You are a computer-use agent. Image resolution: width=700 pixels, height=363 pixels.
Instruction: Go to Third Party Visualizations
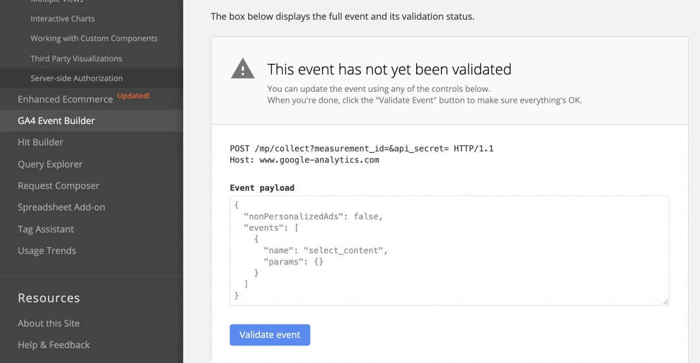coord(76,58)
